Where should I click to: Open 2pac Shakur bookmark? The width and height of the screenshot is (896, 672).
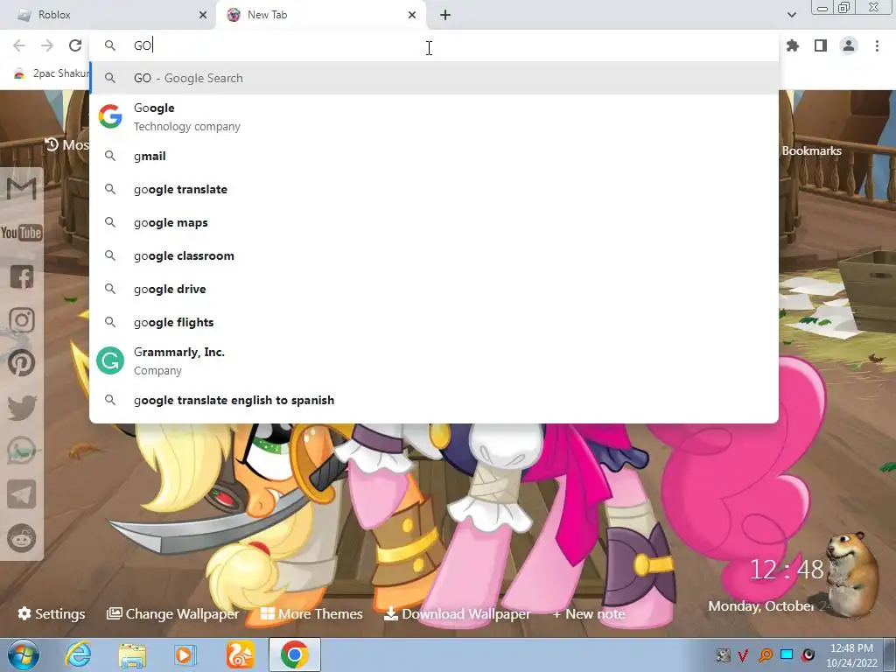point(51,73)
